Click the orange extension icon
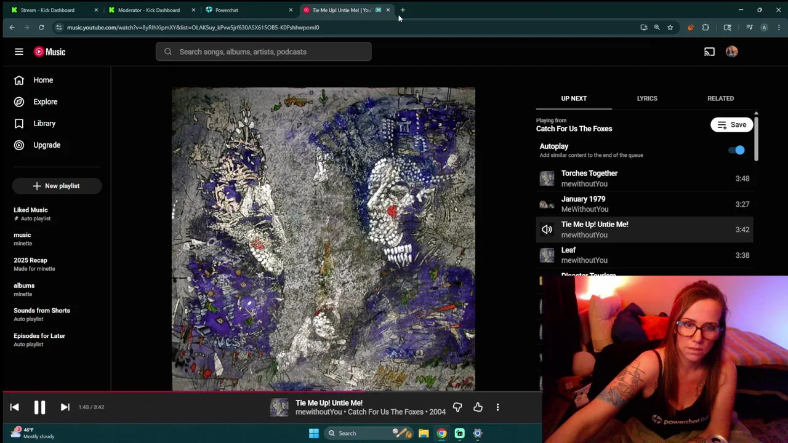Screen dimensions: 788x443 [690, 27]
